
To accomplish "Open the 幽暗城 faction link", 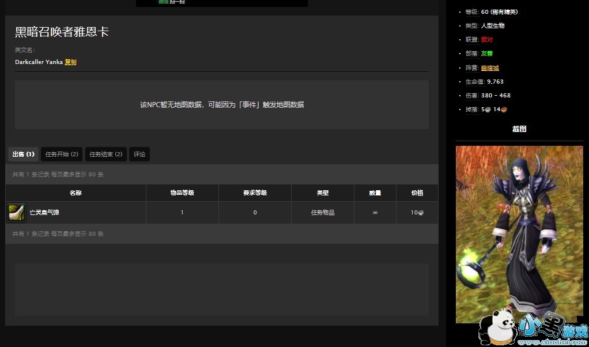I will click(x=490, y=68).
